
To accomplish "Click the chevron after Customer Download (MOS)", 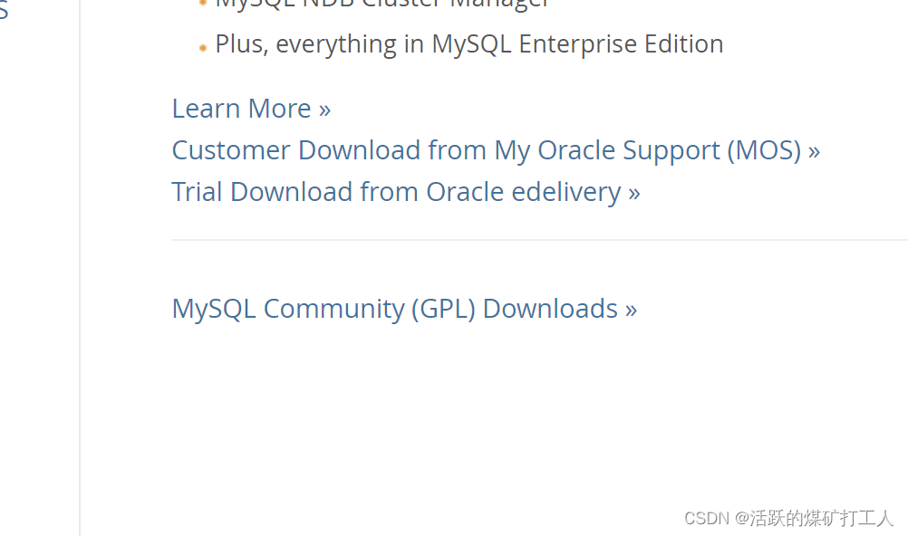I will click(814, 149).
